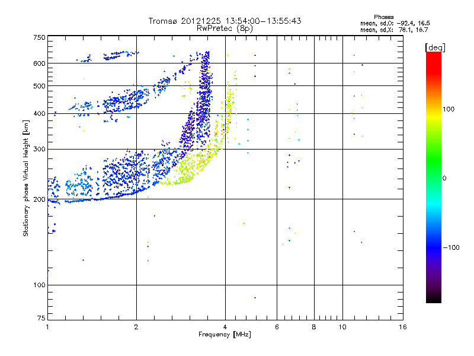This screenshot has width=474, height=356.
Task: Click the x-axis tick label '1'
Action: click(47, 327)
